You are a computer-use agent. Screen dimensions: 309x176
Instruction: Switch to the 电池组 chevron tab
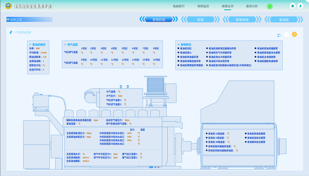coord(284,19)
